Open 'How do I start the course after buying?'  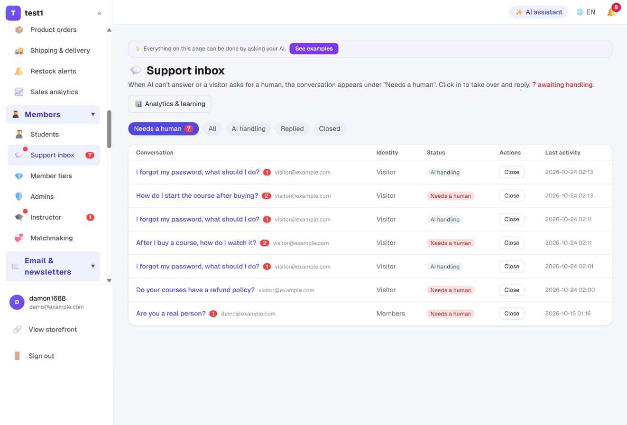197,195
